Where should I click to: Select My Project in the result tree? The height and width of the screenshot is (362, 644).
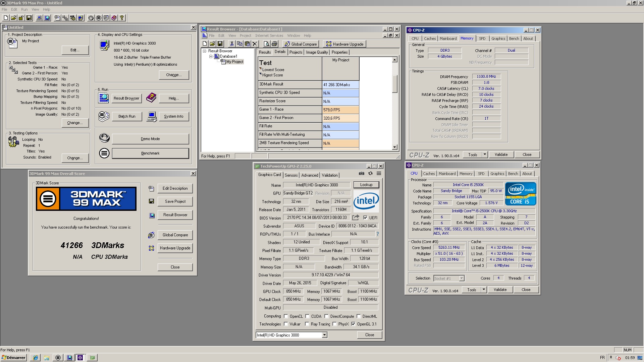pos(235,62)
